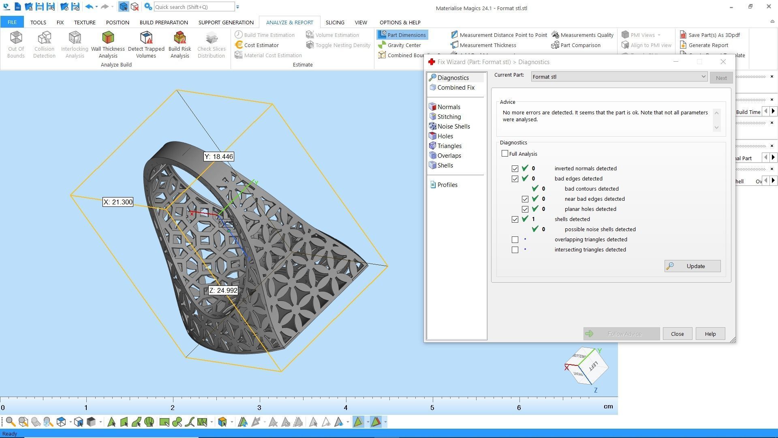Open Wall Thickness Analysis tool
The image size is (778, 438).
108,44
